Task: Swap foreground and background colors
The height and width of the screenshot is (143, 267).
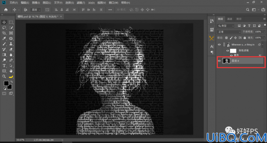Action: pos(12,82)
